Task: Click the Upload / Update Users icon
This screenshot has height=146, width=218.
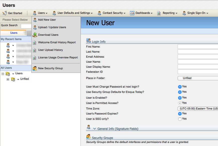Action: [x=35, y=27]
